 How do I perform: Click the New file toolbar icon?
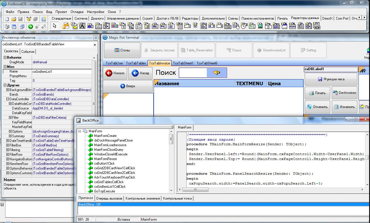[x=7, y=19]
